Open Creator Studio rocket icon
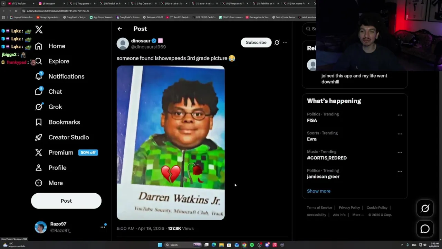 click(x=39, y=137)
